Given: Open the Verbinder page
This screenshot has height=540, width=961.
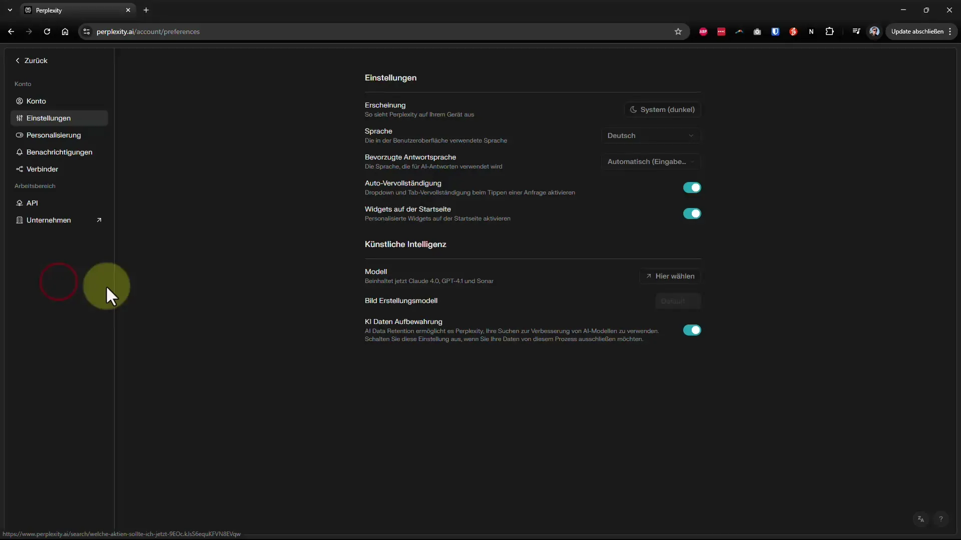Looking at the screenshot, I should coord(59,169).
